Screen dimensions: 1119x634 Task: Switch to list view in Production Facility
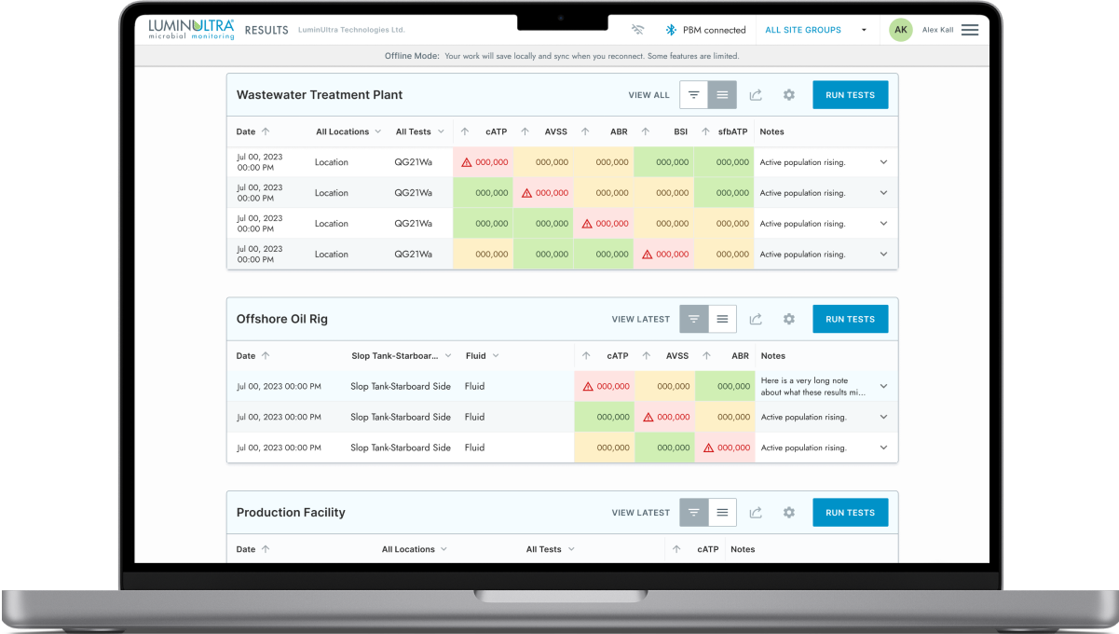click(722, 513)
